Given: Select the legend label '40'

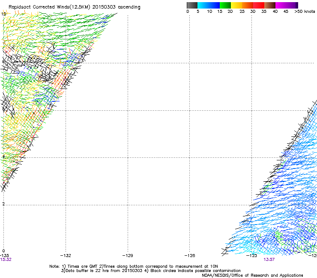Looking at the screenshot, I should 275,11.
